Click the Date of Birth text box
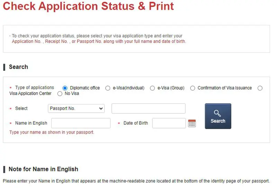This screenshot has height=188, width=277. [x=169, y=123]
